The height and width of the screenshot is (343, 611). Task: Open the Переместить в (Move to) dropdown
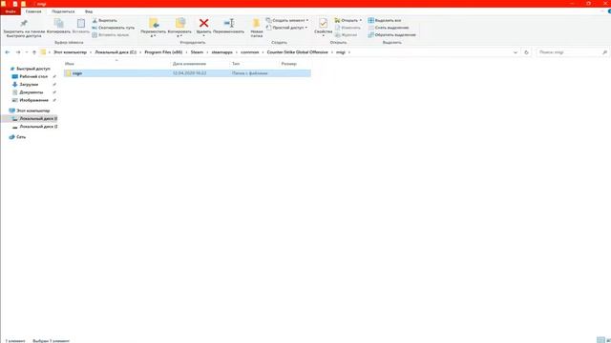pyautogui.click(x=153, y=28)
